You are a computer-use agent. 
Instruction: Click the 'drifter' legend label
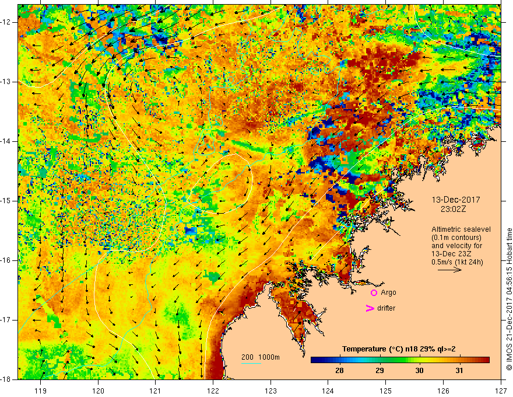tap(386, 308)
